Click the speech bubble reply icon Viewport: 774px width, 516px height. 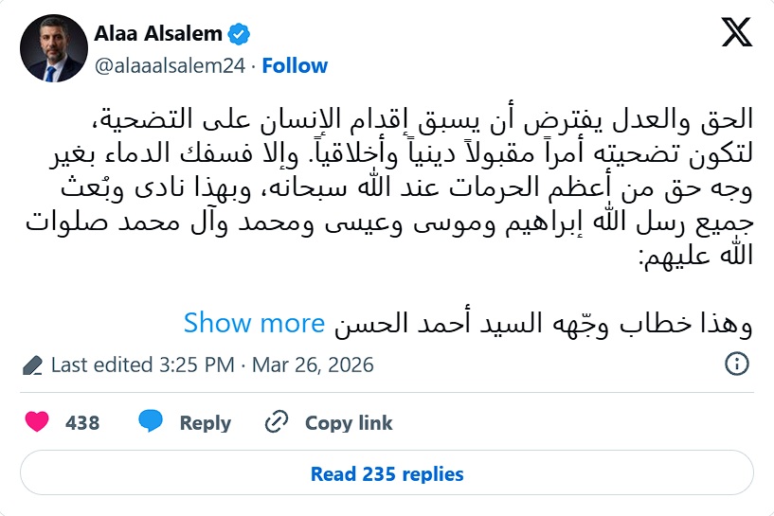pyautogui.click(x=152, y=422)
